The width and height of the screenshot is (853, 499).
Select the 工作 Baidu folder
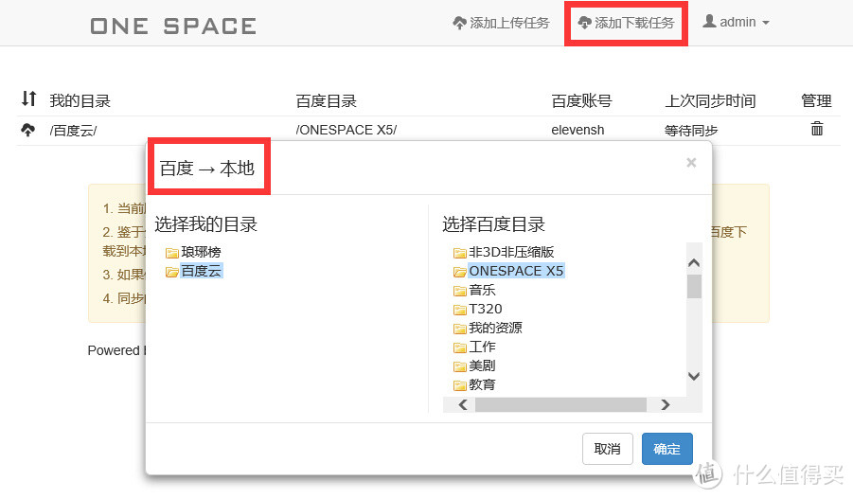click(482, 347)
